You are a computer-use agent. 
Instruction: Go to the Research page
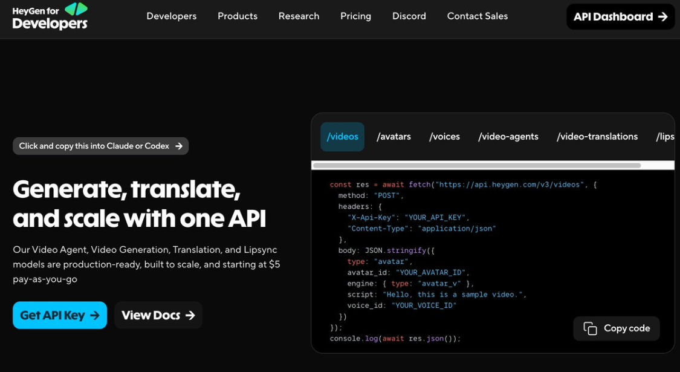(x=299, y=16)
